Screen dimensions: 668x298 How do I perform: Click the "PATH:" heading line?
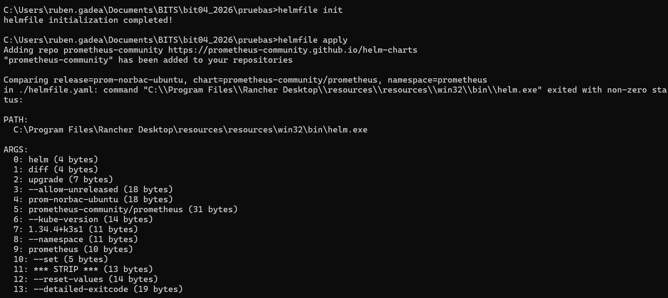16,120
